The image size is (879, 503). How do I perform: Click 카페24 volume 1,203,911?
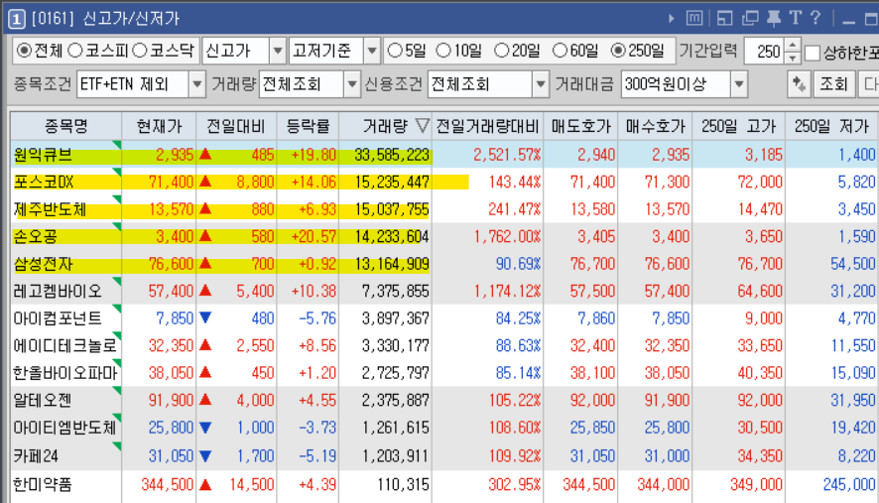click(x=395, y=456)
